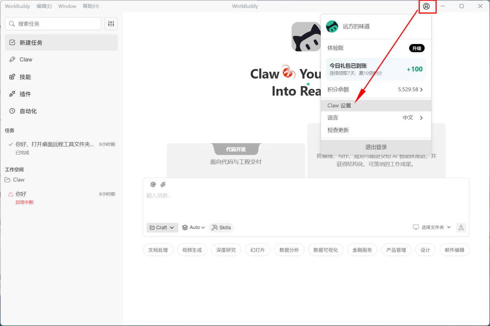This screenshot has width=490, height=326.
Task: Expand the 选择文件夹 folder dropdown
Action: tap(432, 228)
